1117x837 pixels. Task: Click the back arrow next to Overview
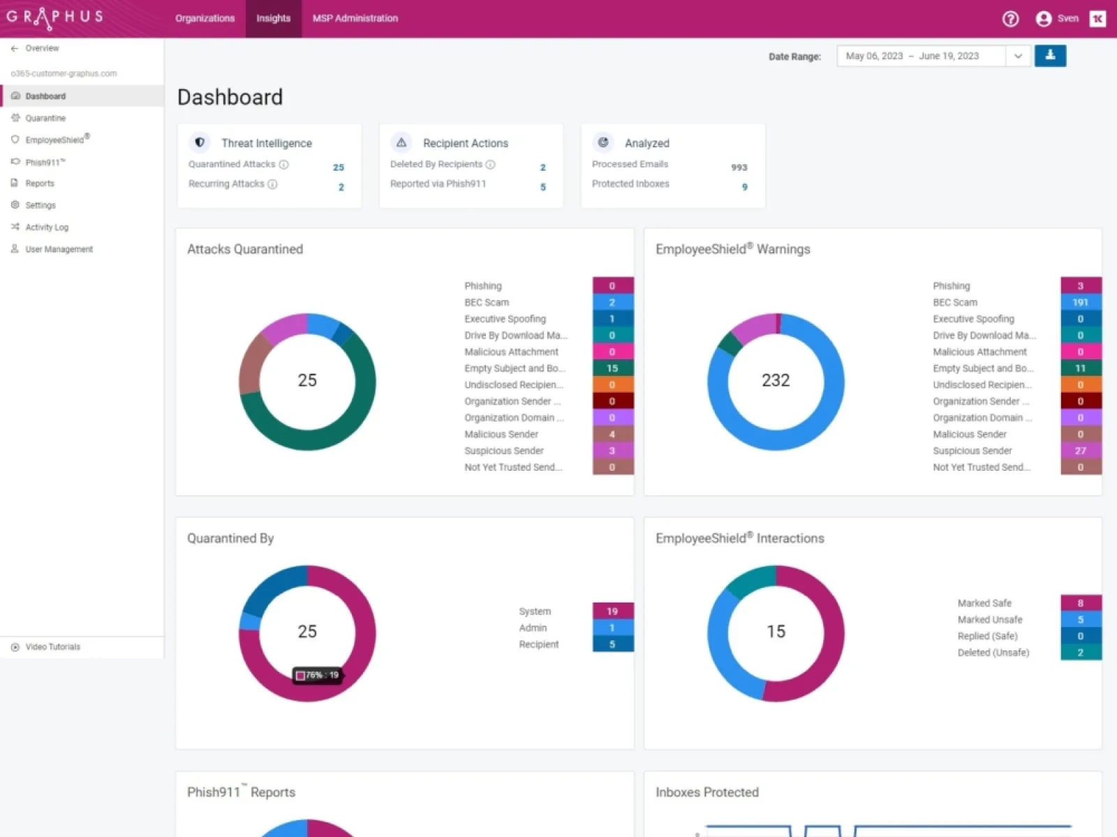(15, 48)
